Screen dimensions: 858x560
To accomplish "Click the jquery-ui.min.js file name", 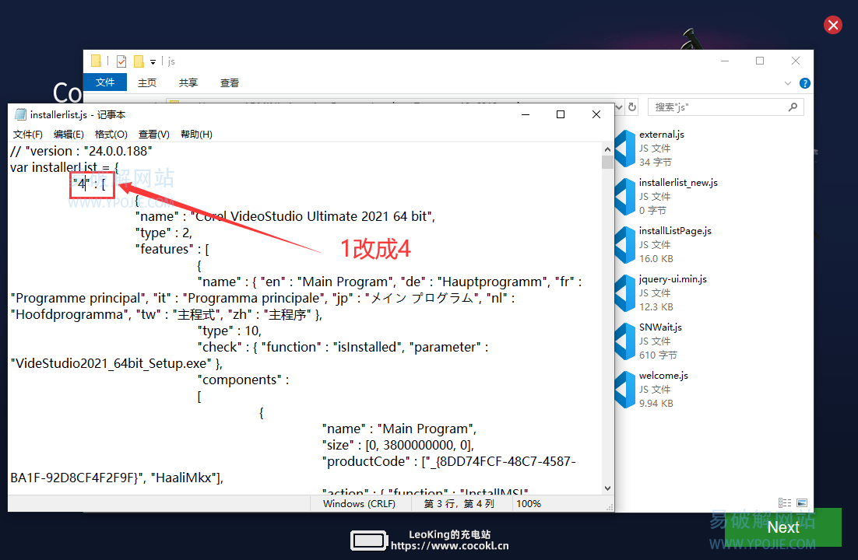I will pos(673,279).
